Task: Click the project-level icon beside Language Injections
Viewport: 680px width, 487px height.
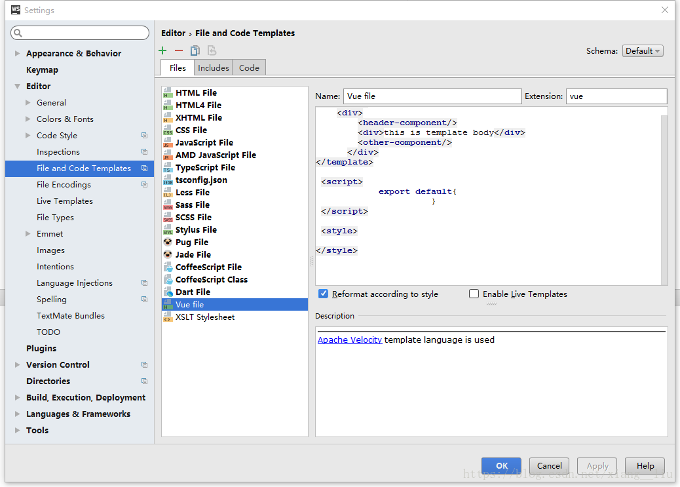Action: [x=144, y=283]
